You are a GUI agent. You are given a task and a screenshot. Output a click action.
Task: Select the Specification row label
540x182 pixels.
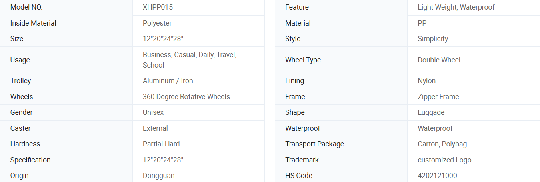[30, 160]
